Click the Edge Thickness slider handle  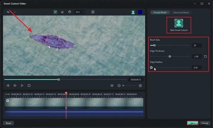click(170, 56)
